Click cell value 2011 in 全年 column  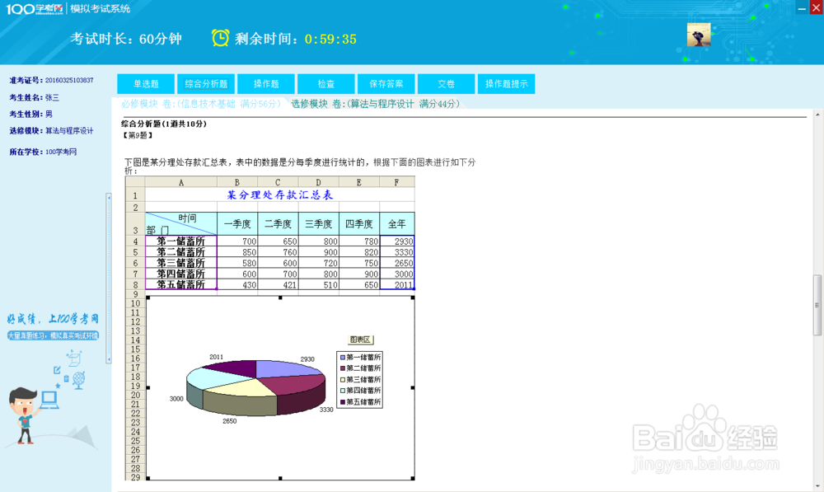click(397, 284)
